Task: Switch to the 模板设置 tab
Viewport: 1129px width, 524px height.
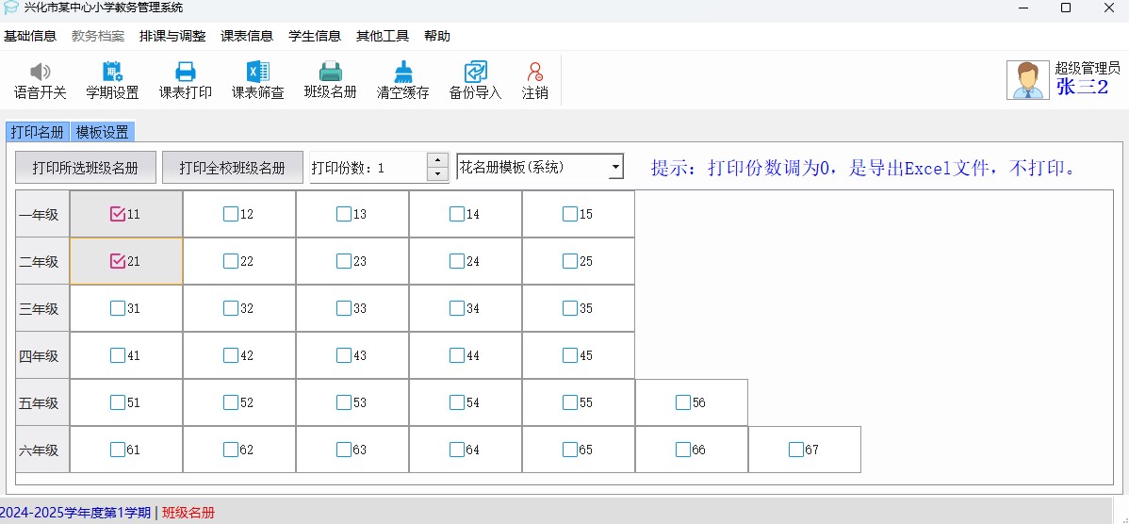Action: coord(102,132)
